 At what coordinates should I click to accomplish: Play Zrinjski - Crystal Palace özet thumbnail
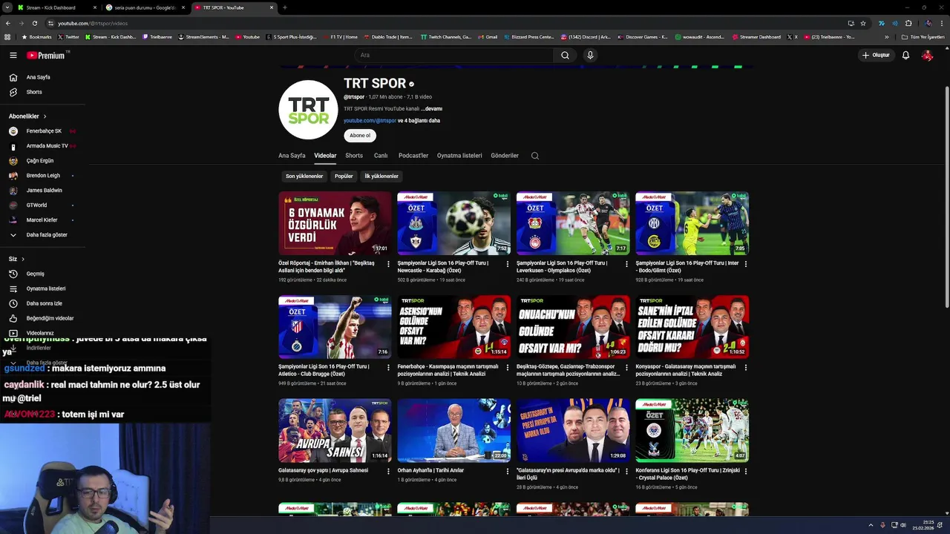click(x=692, y=431)
